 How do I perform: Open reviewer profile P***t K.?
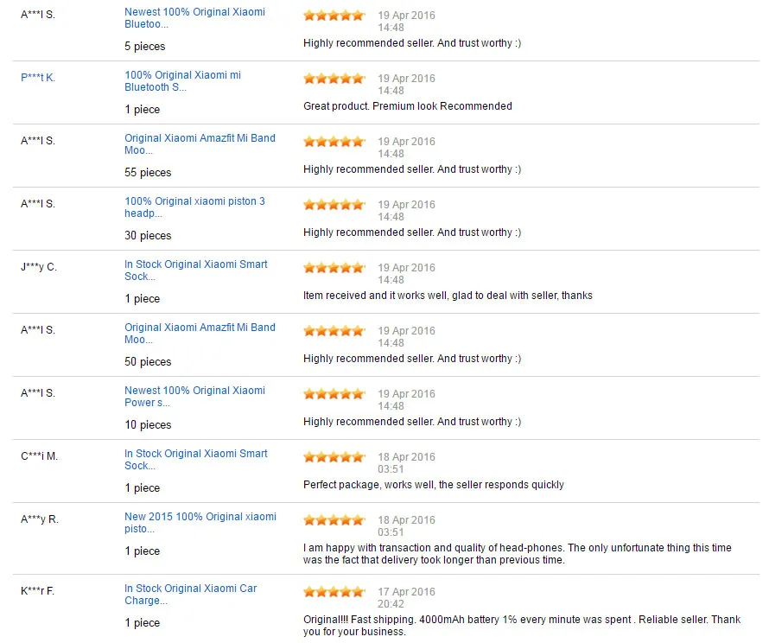pyautogui.click(x=38, y=78)
